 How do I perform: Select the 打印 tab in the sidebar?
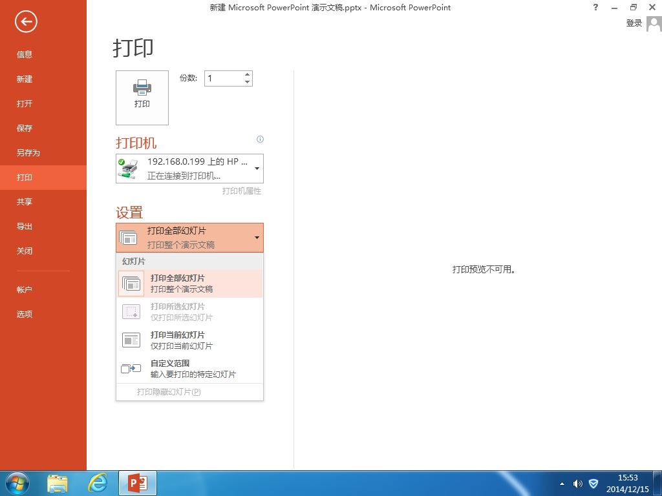pyautogui.click(x=43, y=177)
